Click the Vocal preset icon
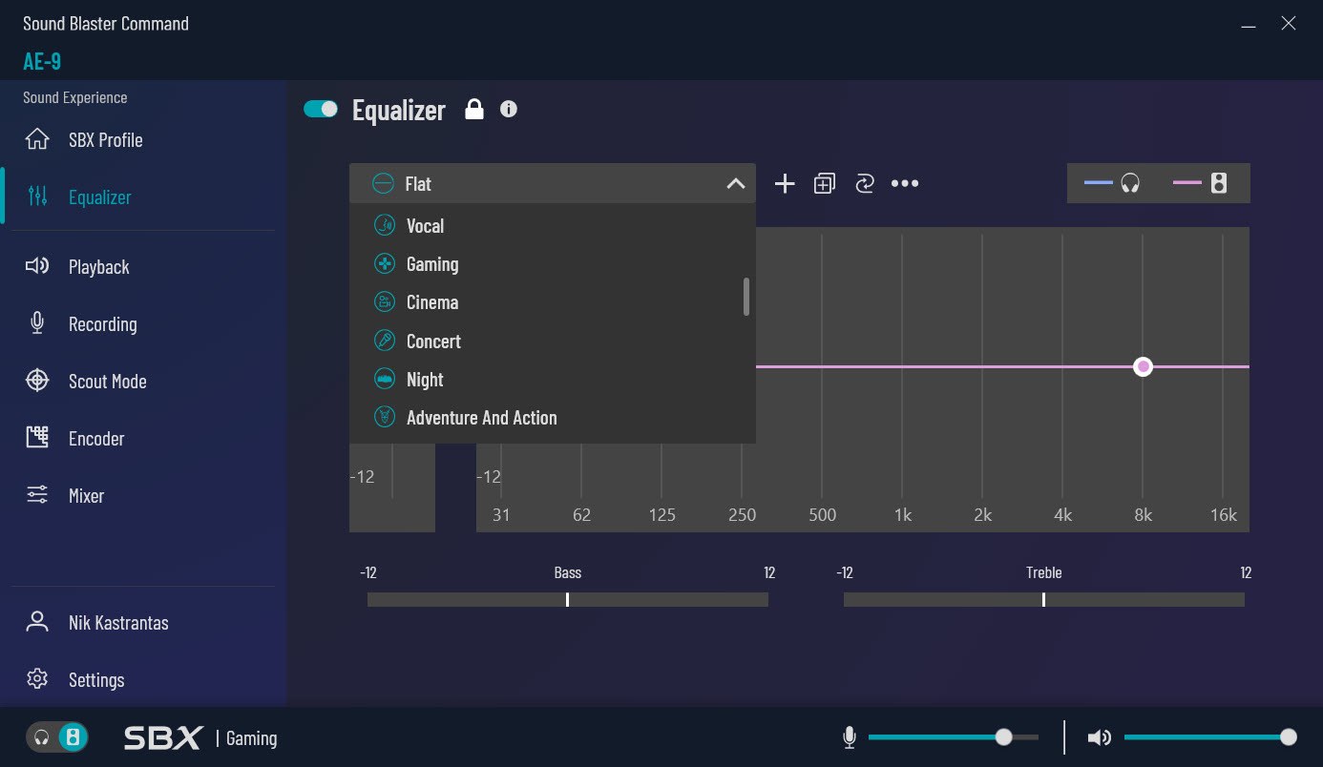This screenshot has height=767, width=1323. click(x=384, y=225)
